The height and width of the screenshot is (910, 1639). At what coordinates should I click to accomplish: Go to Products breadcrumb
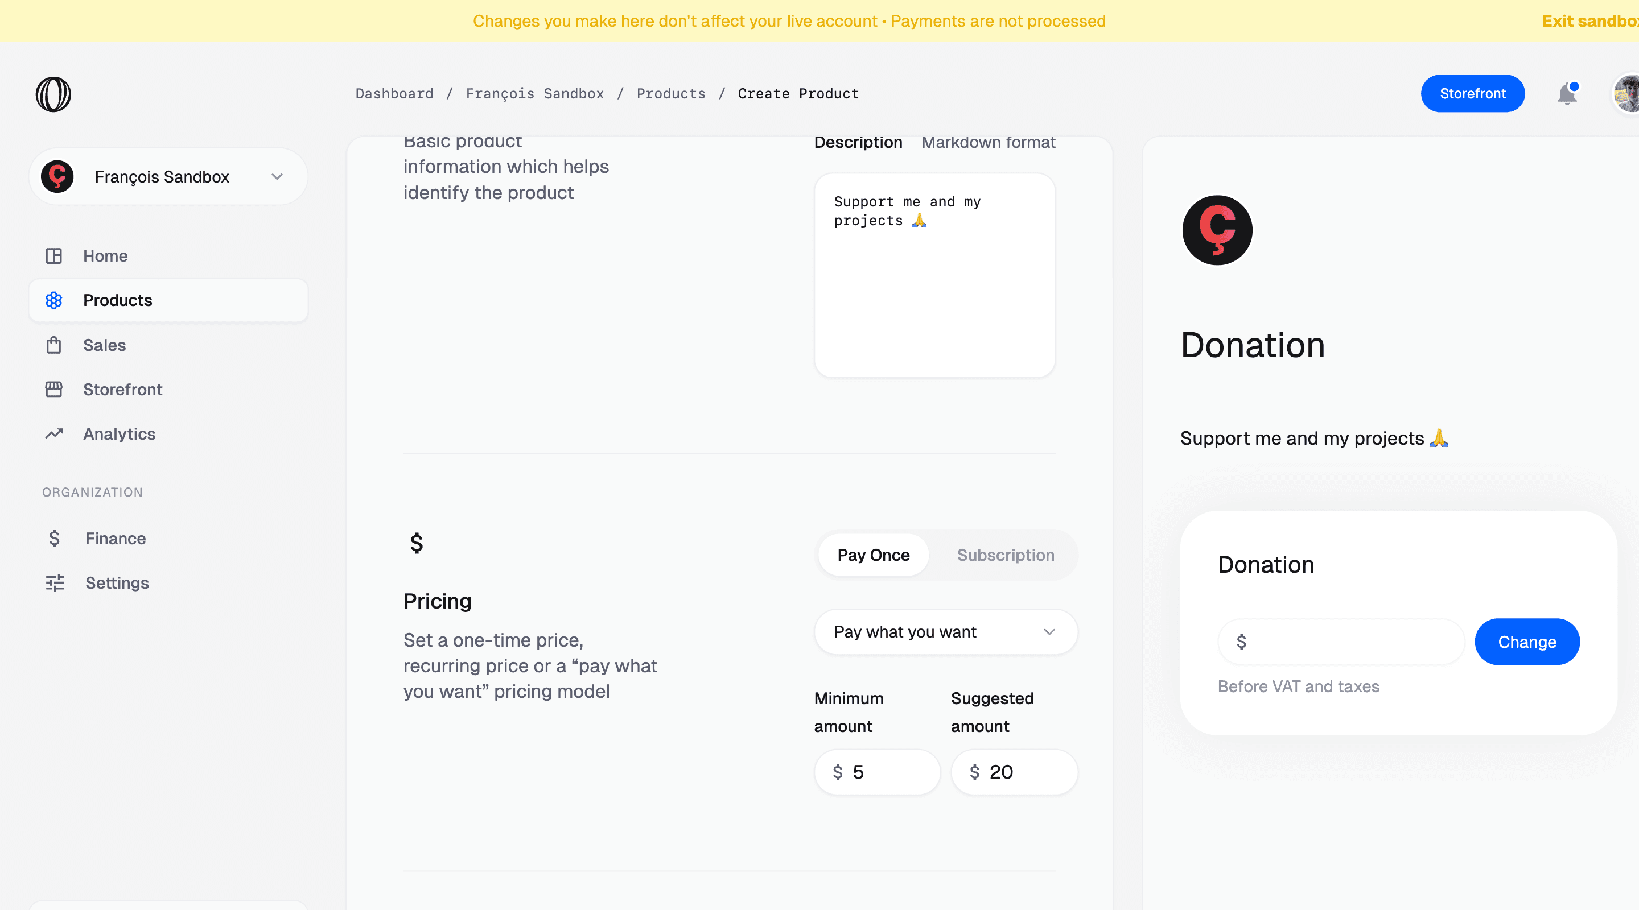(670, 93)
